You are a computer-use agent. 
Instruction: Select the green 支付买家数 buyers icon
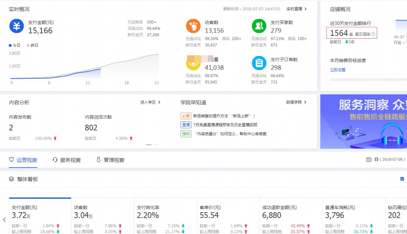(259, 25)
